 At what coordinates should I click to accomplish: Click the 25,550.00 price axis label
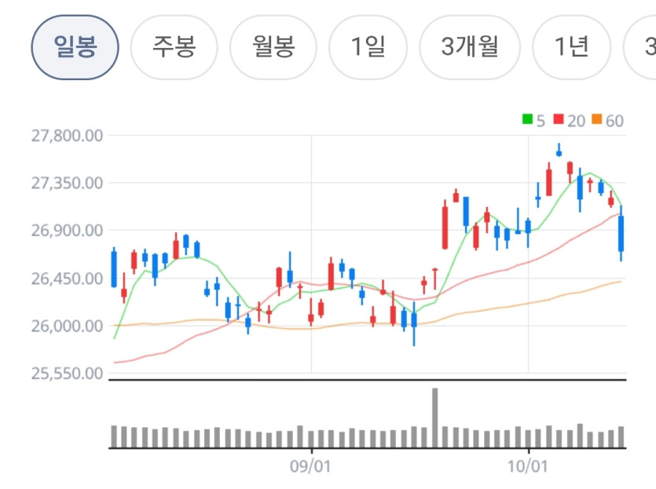(67, 374)
